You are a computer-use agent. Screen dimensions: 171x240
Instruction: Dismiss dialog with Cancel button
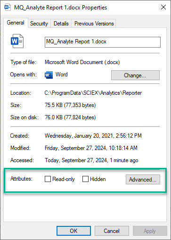tap(112, 231)
